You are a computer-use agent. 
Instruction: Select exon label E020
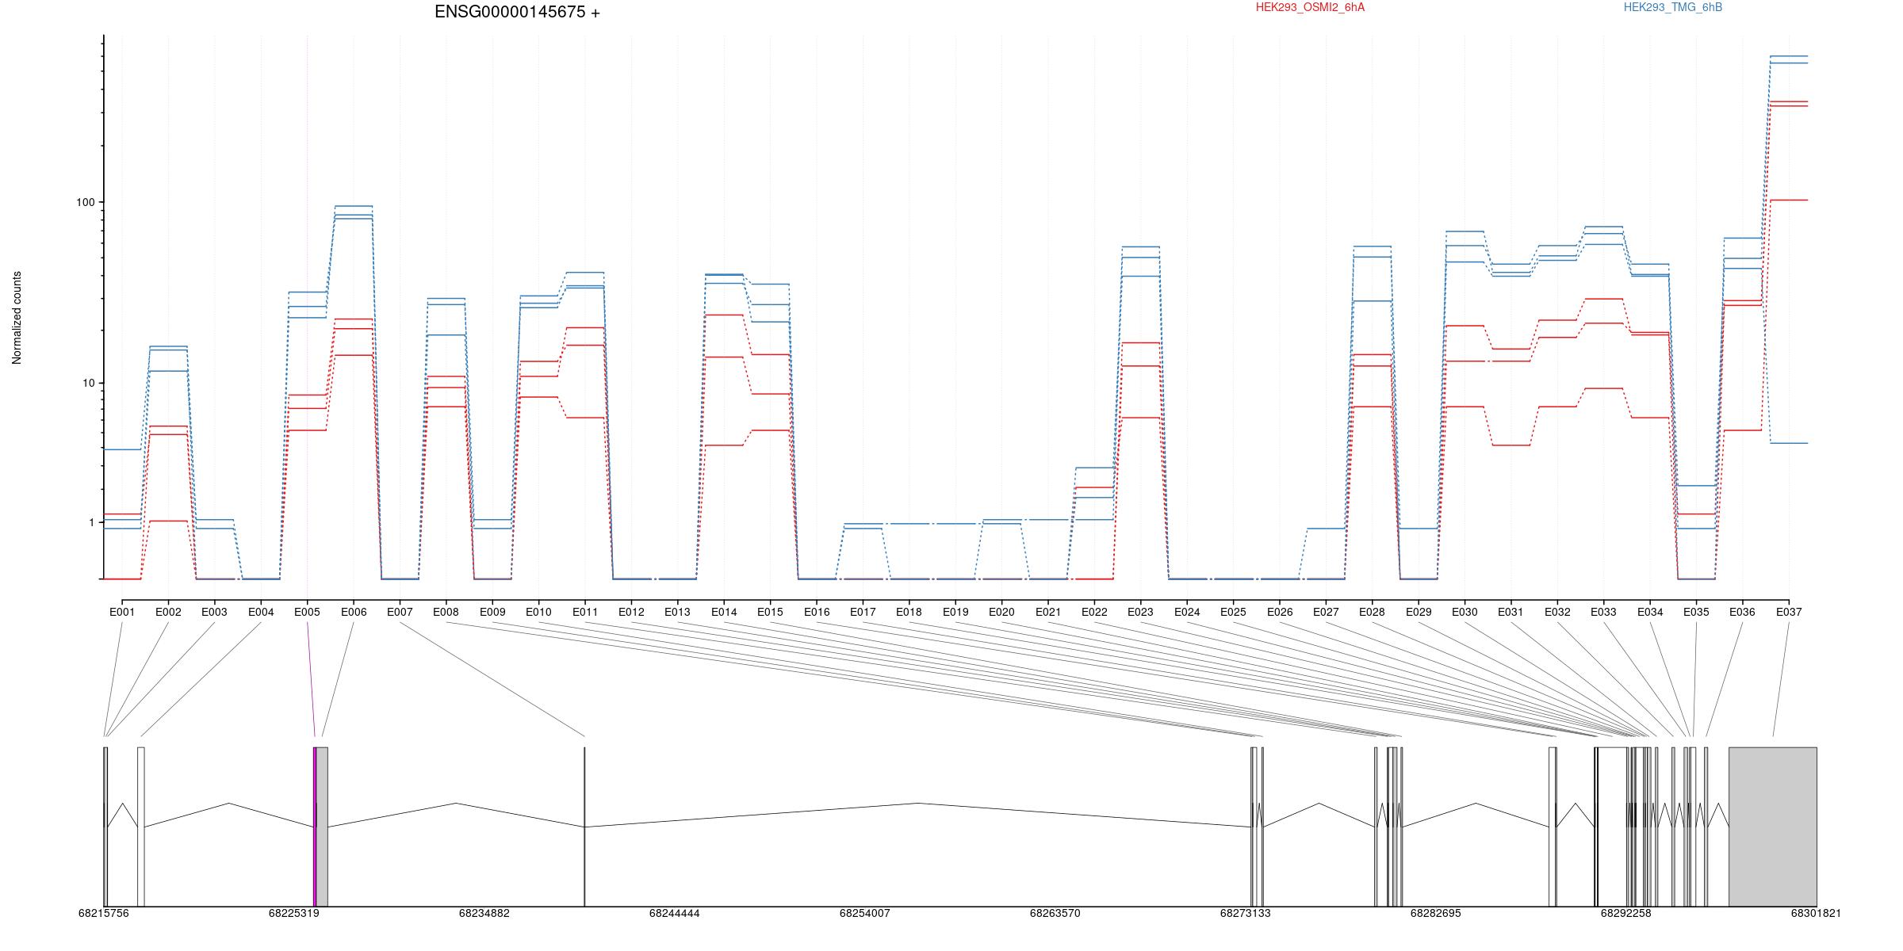coord(1001,612)
